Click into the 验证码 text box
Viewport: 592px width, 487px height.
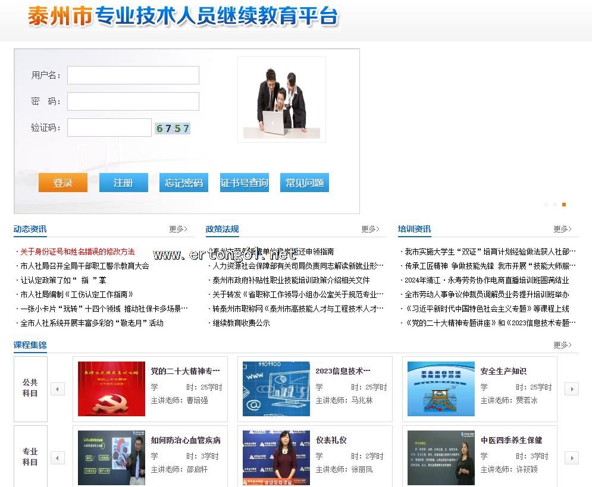(x=109, y=128)
